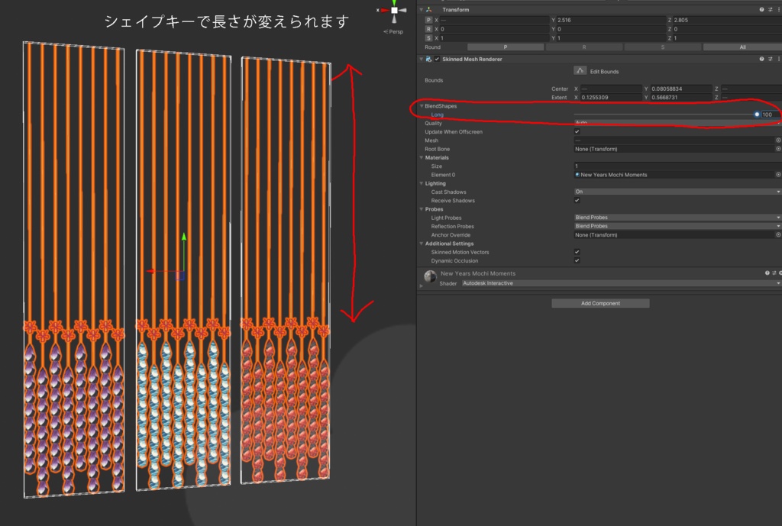
Task: Collapse the Materials foldout
Action: click(x=422, y=157)
